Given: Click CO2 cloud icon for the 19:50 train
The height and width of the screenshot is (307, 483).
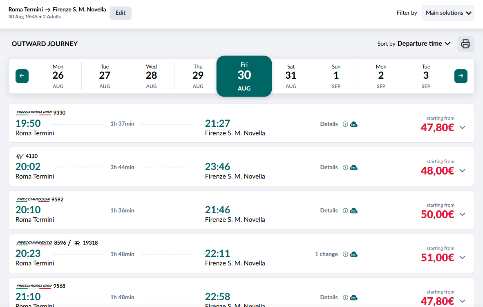Looking at the screenshot, I should coord(353,124).
